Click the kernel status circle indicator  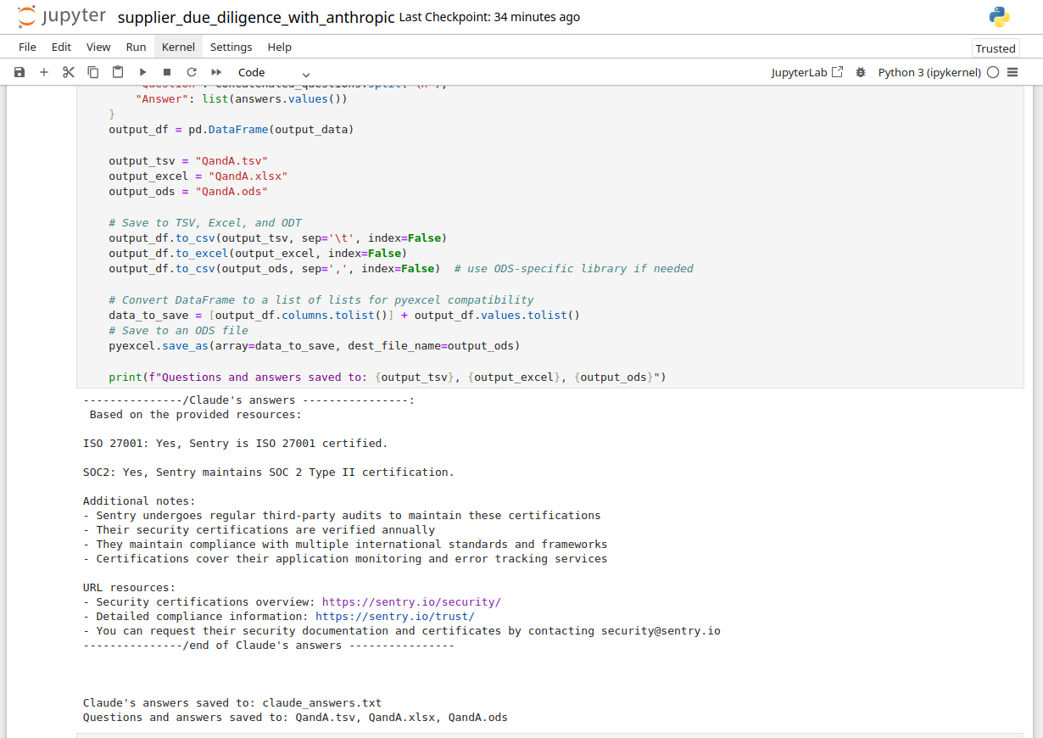[993, 73]
